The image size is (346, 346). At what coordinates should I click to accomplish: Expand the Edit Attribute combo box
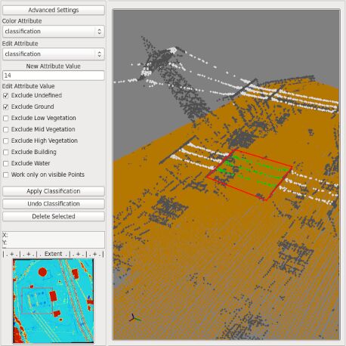tap(54, 54)
